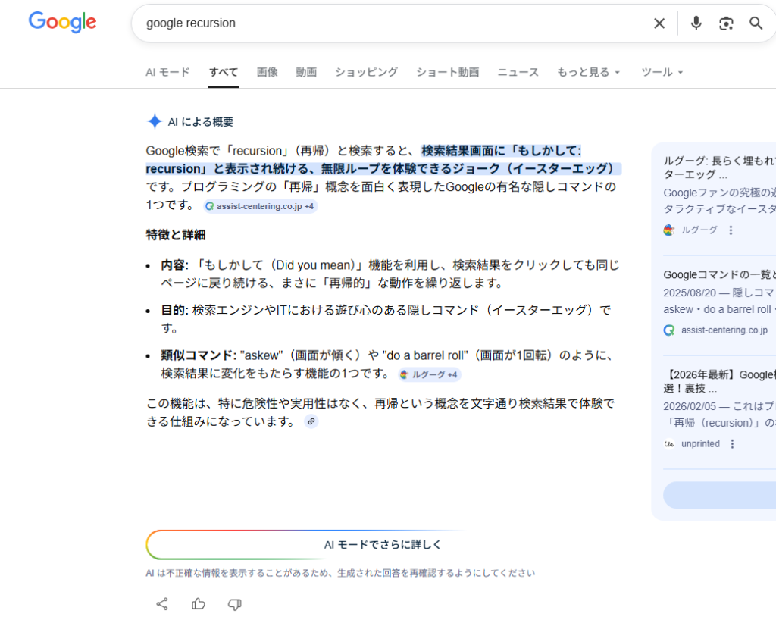Click the Google logo
Viewport: 776px width, 623px height.
coord(62,23)
